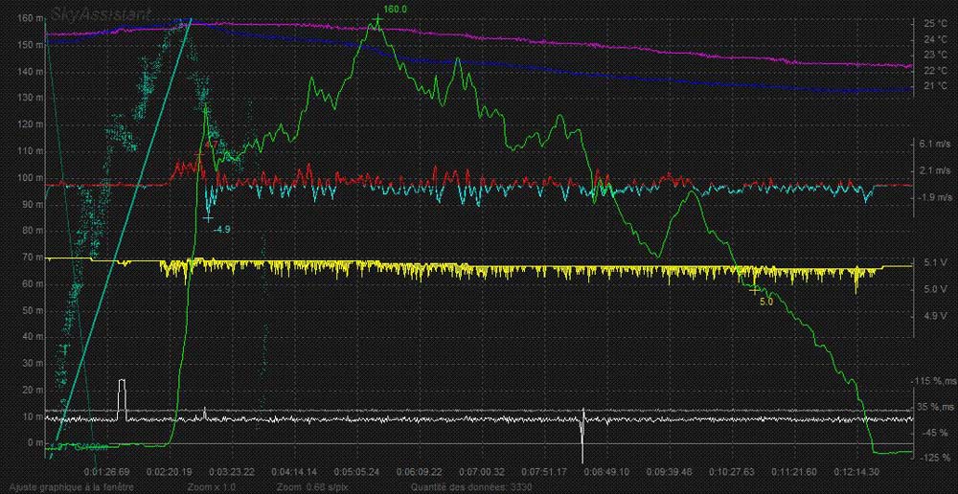Click the 80 m altitude axis label
The image size is (958, 494).
pyautogui.click(x=33, y=232)
